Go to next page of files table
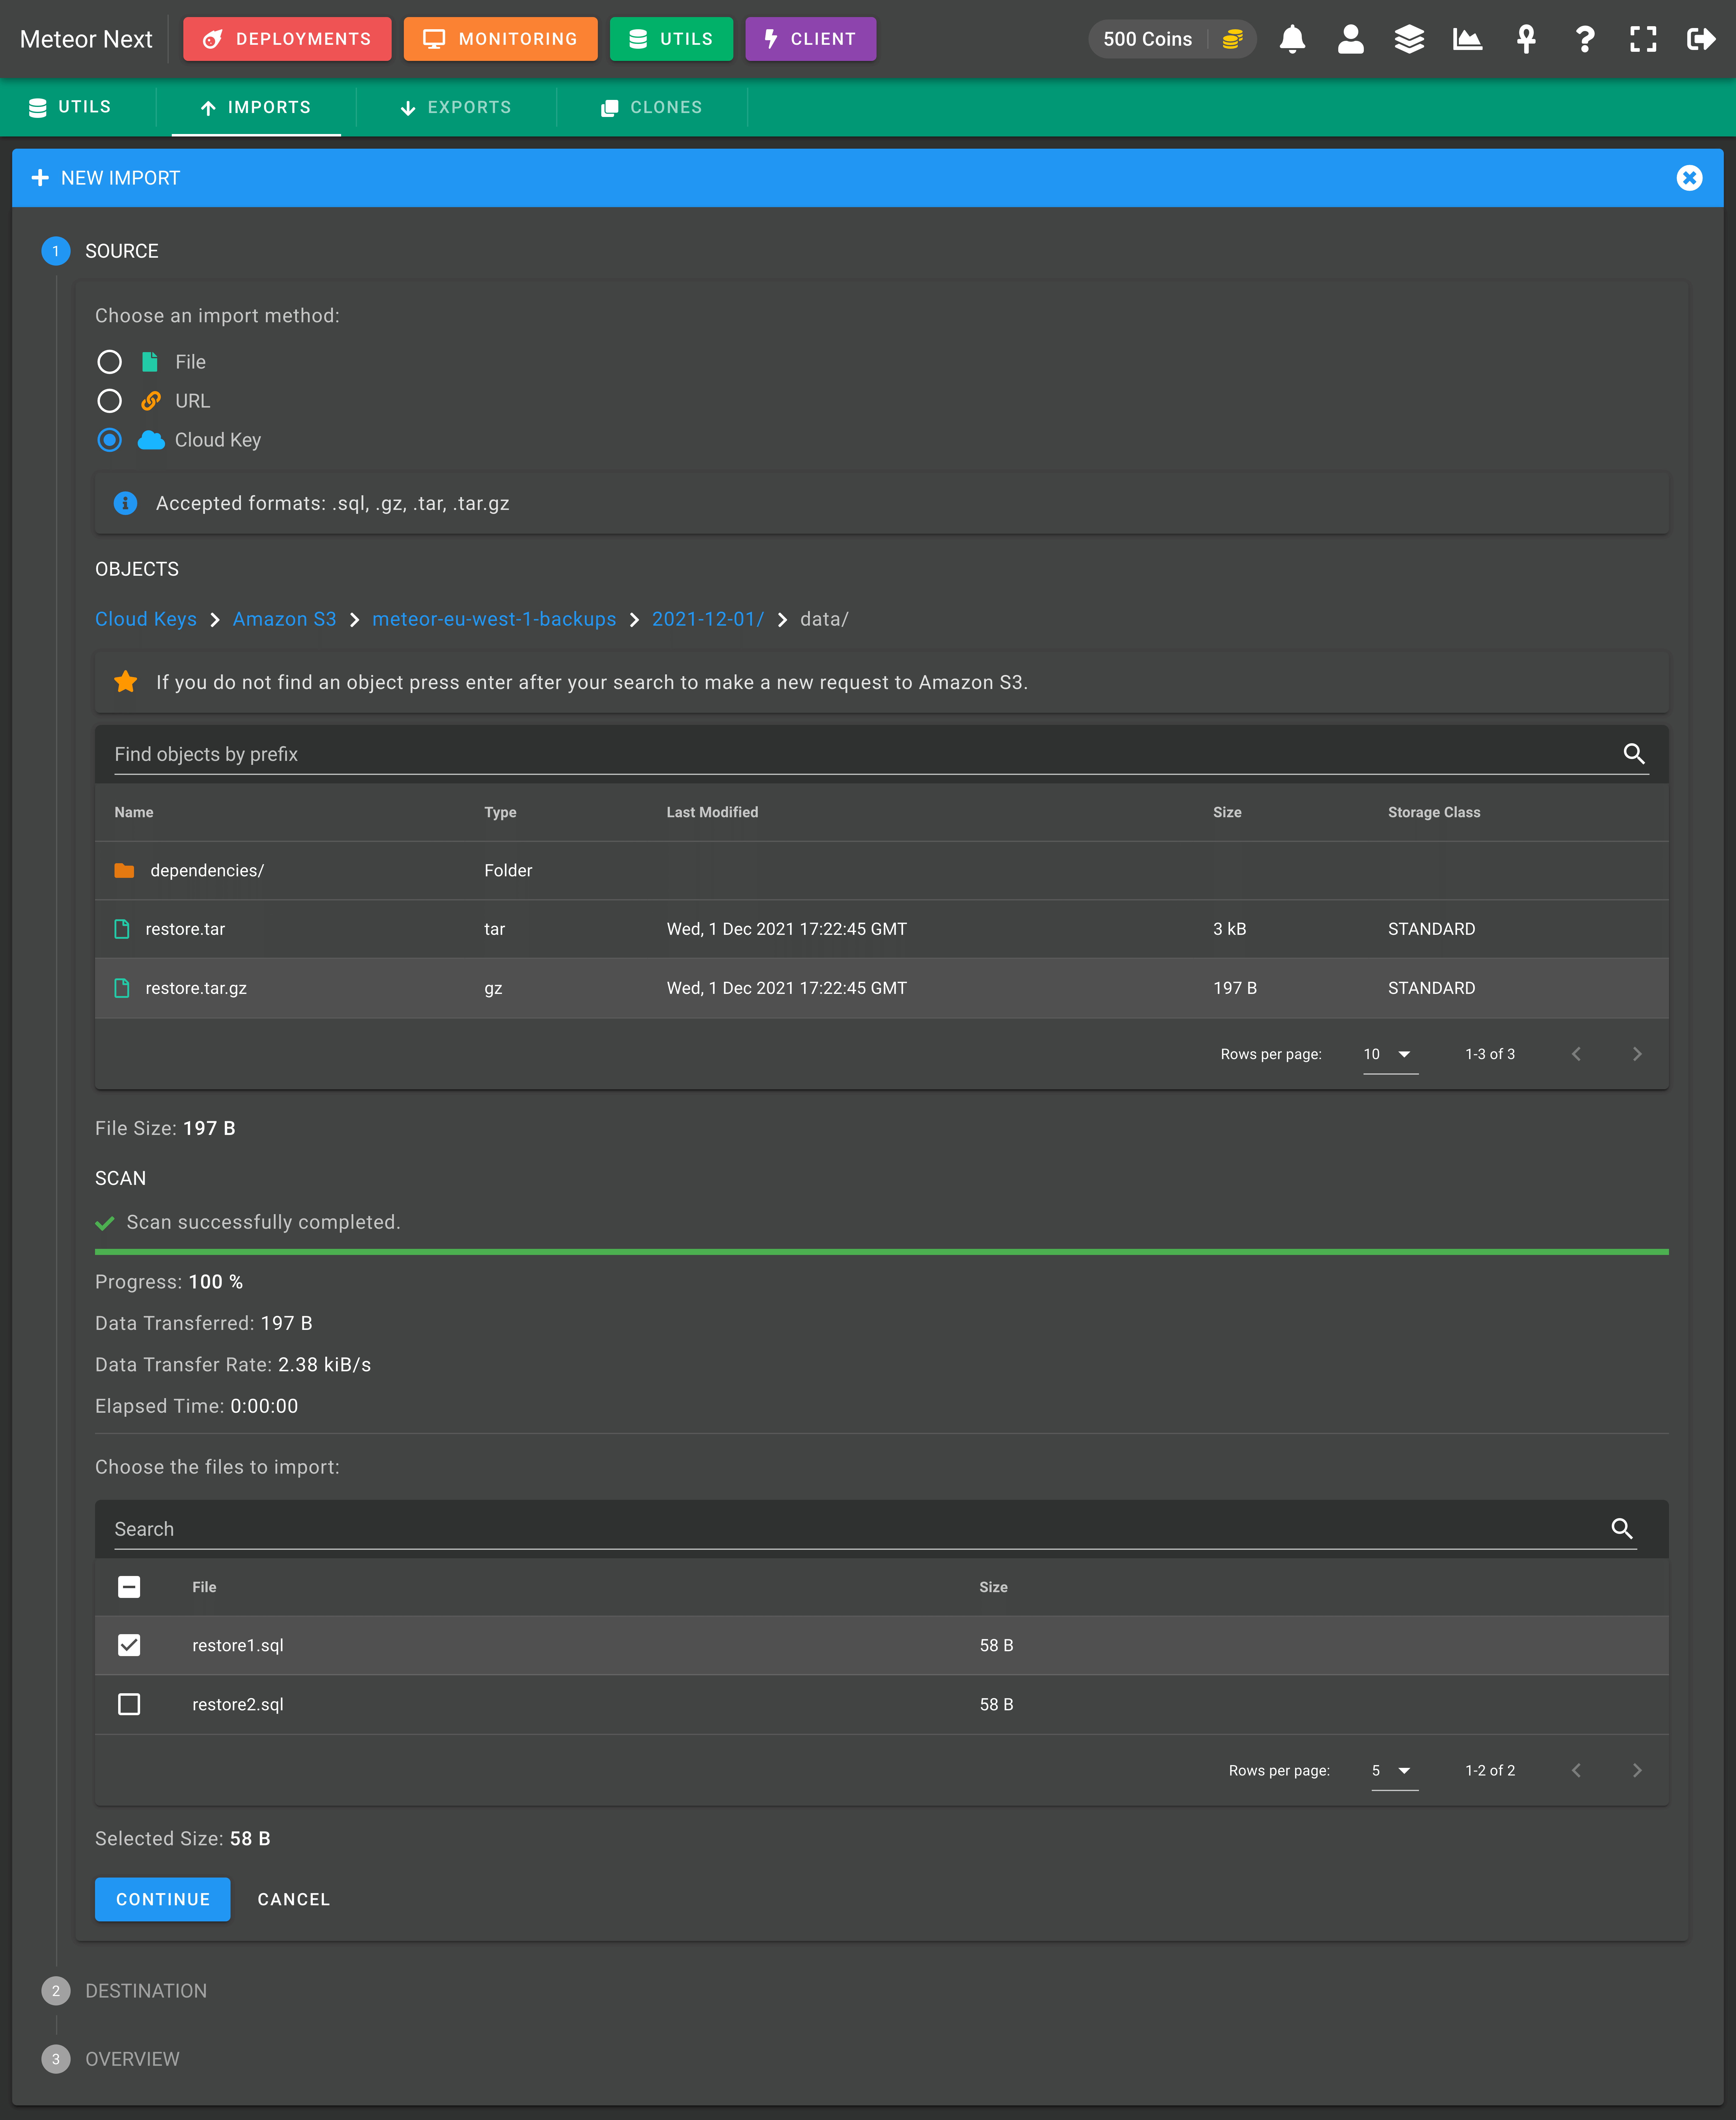 pos(1637,1770)
